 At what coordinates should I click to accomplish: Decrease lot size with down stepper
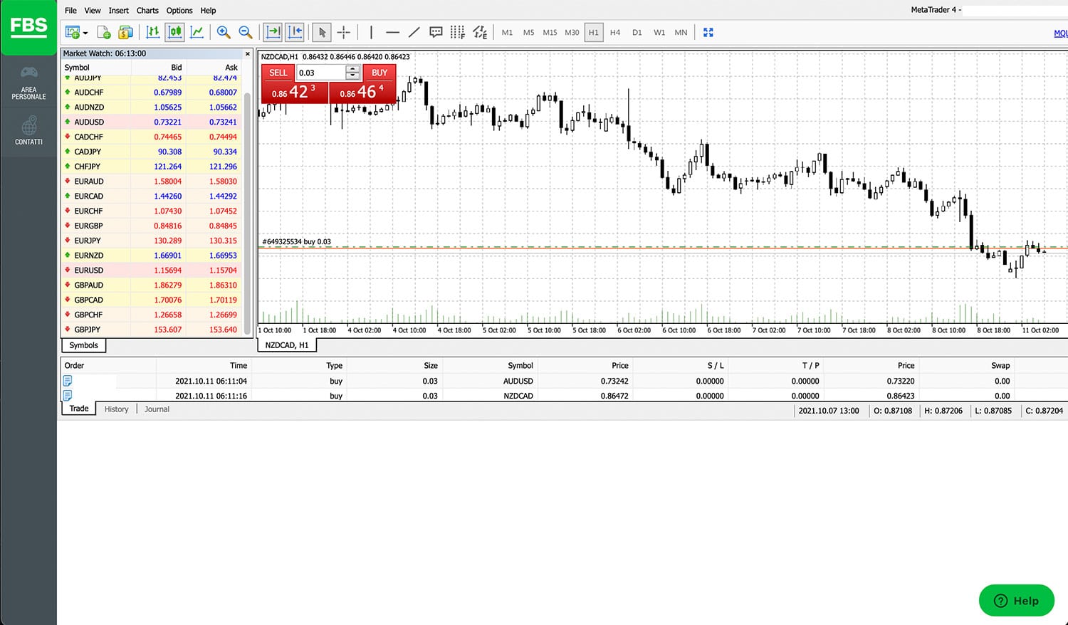(x=352, y=76)
